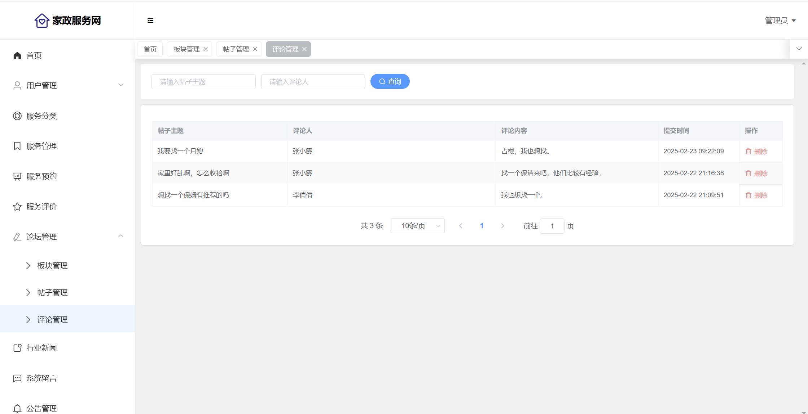Select 帖子管理 in the sidebar
808x414 pixels.
coord(52,293)
